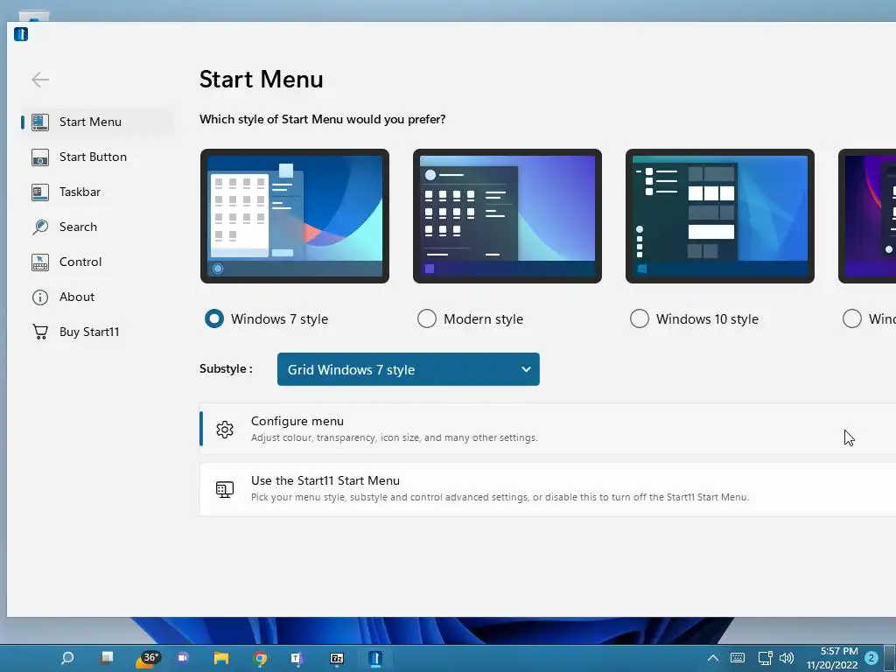Open the Substyle dropdown
The image size is (896, 672).
click(x=408, y=369)
